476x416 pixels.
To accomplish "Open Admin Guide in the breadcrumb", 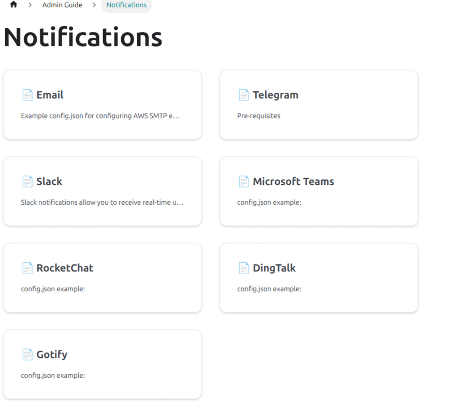I will coord(62,5).
